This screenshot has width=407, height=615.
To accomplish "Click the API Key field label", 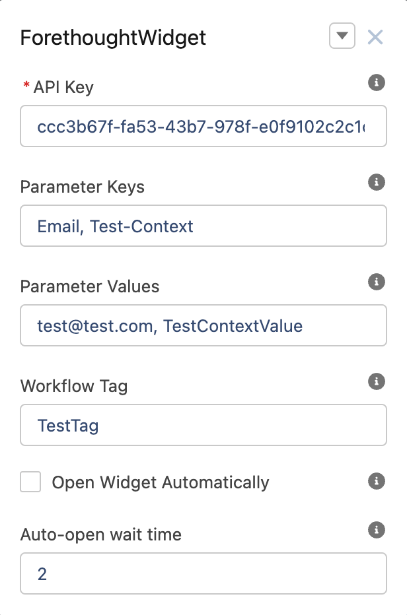I will click(63, 87).
